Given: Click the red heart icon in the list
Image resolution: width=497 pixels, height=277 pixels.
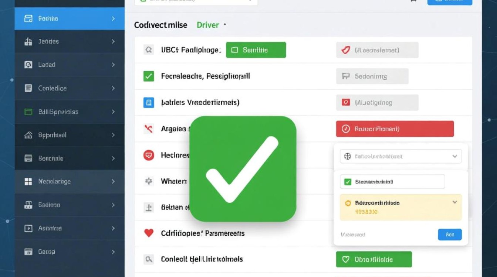Looking at the screenshot, I should (148, 233).
